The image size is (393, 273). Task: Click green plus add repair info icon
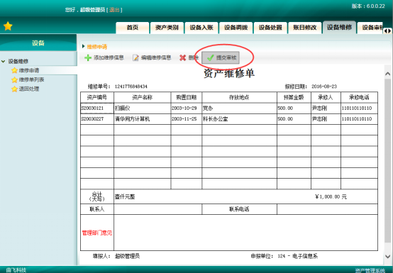pyautogui.click(x=88, y=58)
